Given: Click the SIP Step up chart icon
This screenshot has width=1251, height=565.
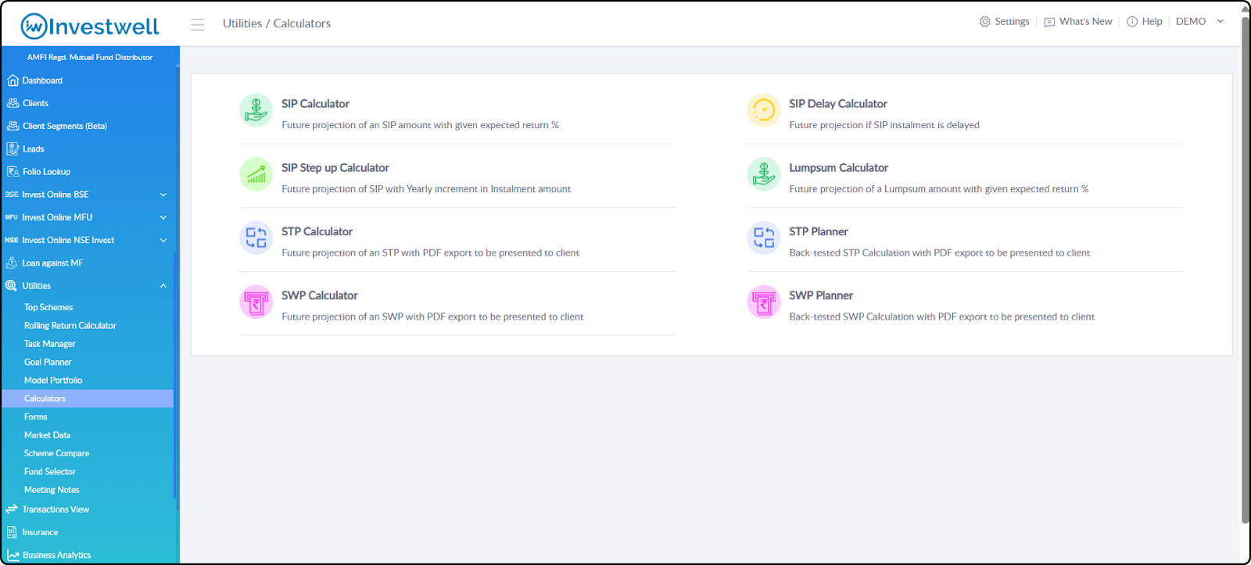Looking at the screenshot, I should (256, 174).
